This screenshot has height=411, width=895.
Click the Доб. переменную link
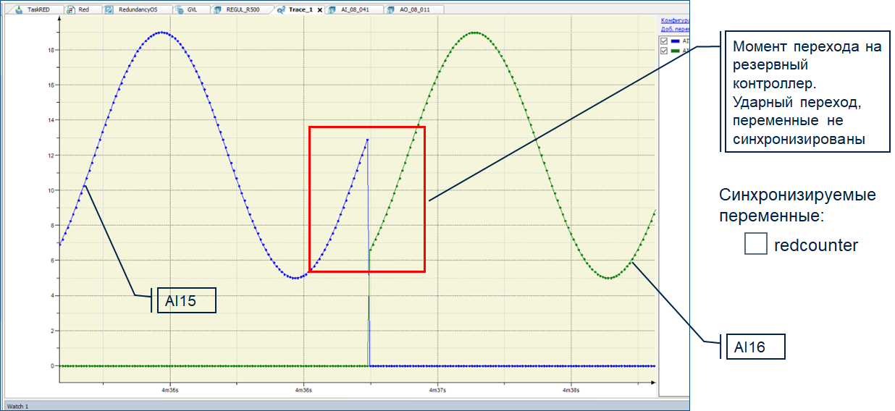tap(675, 29)
